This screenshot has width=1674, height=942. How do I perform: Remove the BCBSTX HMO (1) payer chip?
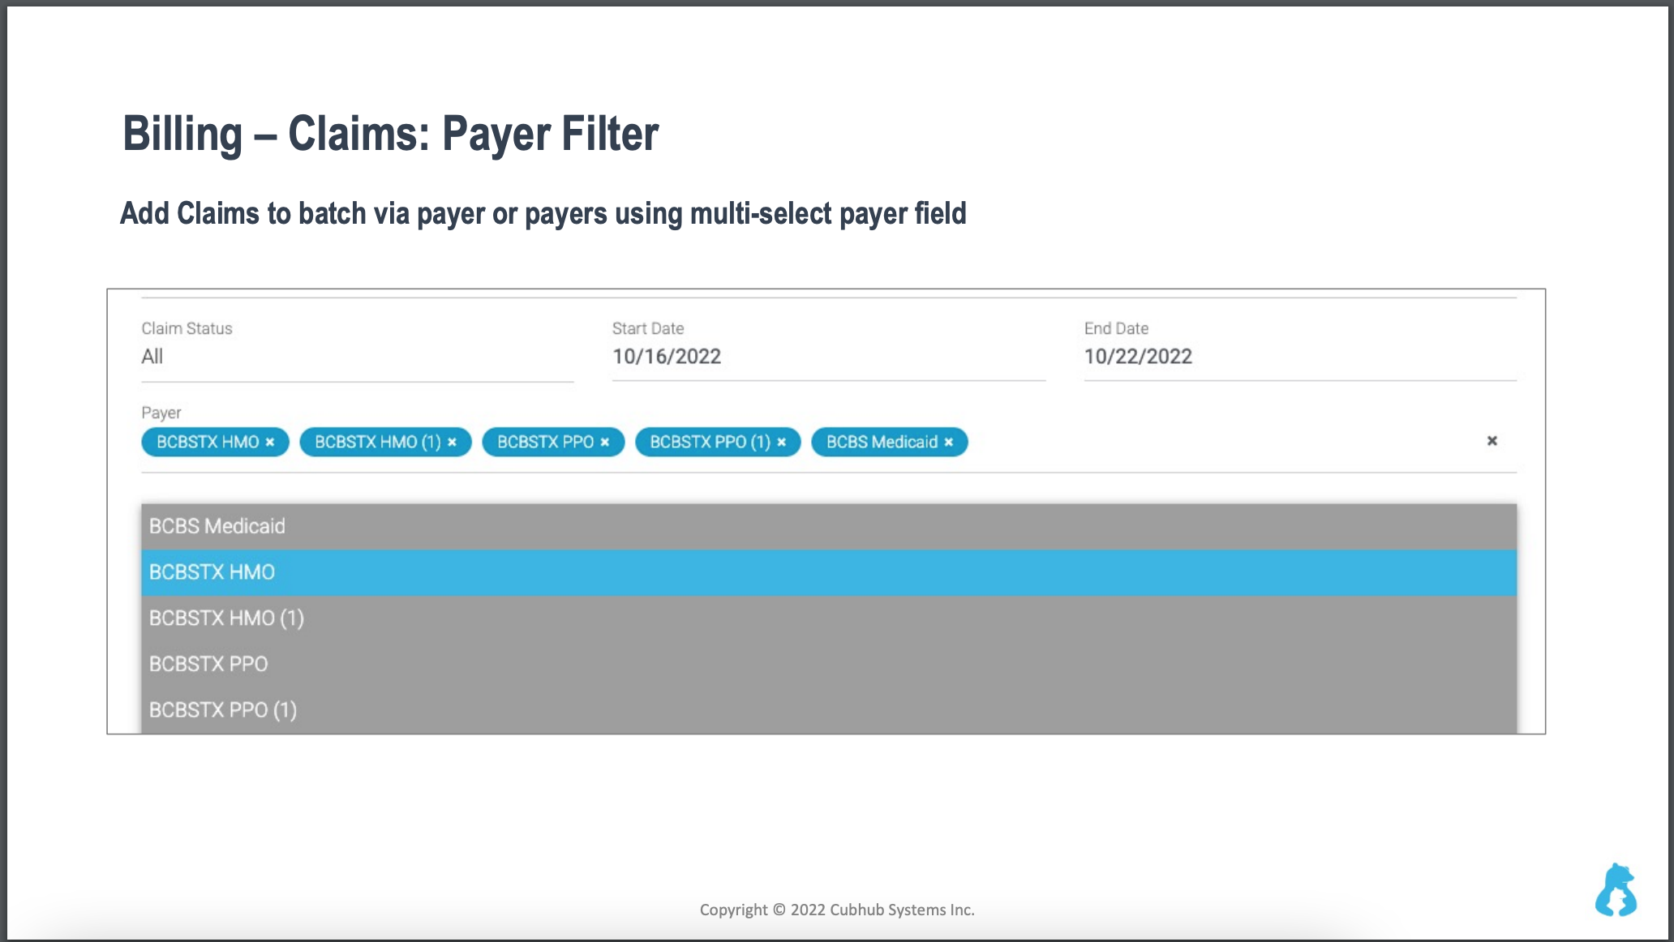pos(452,442)
